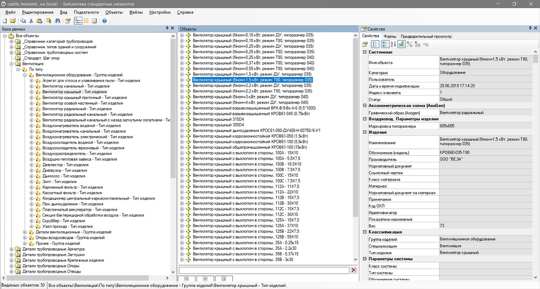Collapse the Вентиляция tree node
This screenshot has height=289, width=540.
click(11, 64)
